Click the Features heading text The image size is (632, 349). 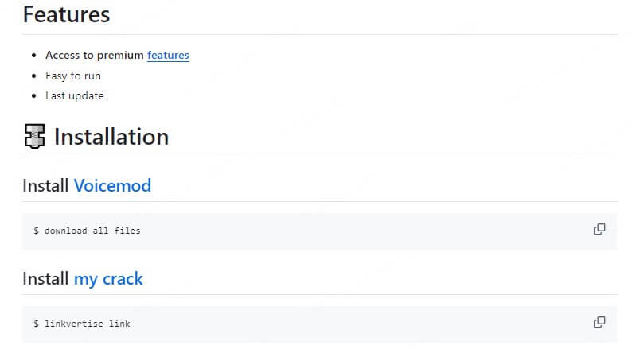66,14
